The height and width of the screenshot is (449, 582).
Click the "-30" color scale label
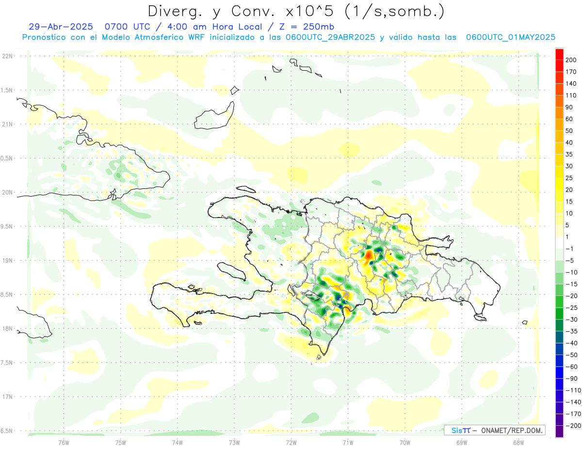tap(571, 320)
